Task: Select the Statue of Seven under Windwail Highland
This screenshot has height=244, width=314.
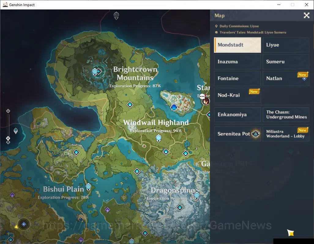Action: [x=159, y=138]
